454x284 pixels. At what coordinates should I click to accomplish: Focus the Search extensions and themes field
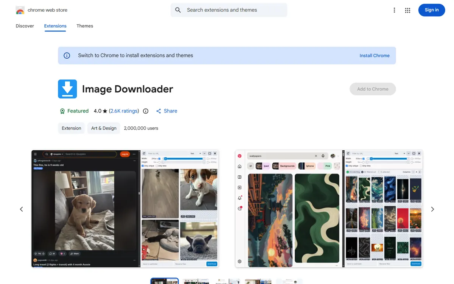pos(229,10)
